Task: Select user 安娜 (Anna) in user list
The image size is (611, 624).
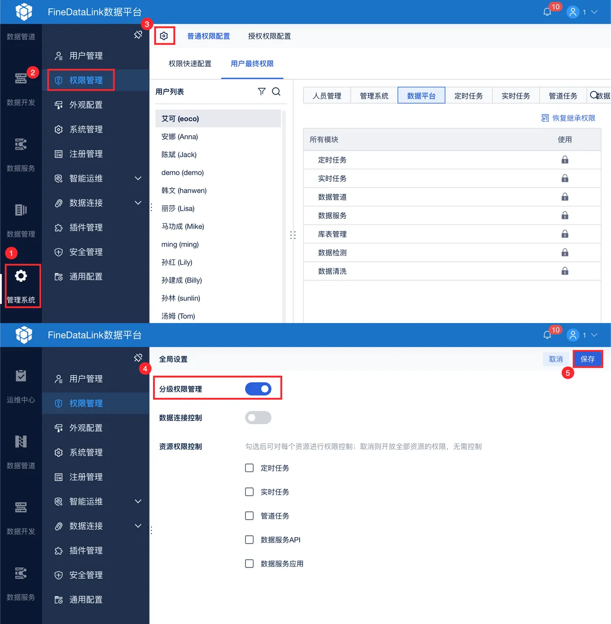Action: point(218,136)
